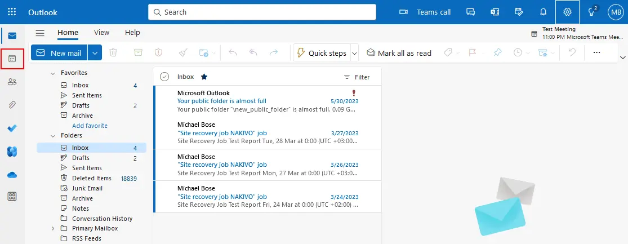This screenshot has width=628, height=244.
Task: Open the 'Your public folder is almost full' email
Action: pyautogui.click(x=268, y=101)
